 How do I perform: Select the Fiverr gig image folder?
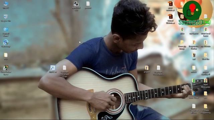pos(182,45)
